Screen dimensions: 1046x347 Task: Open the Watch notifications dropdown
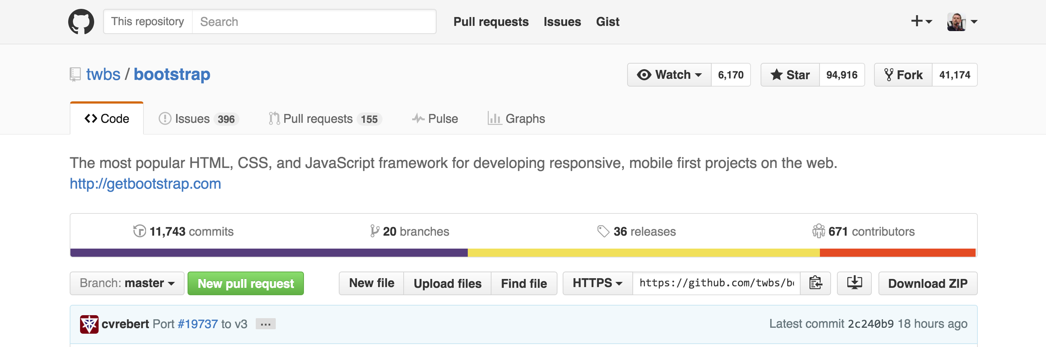669,75
